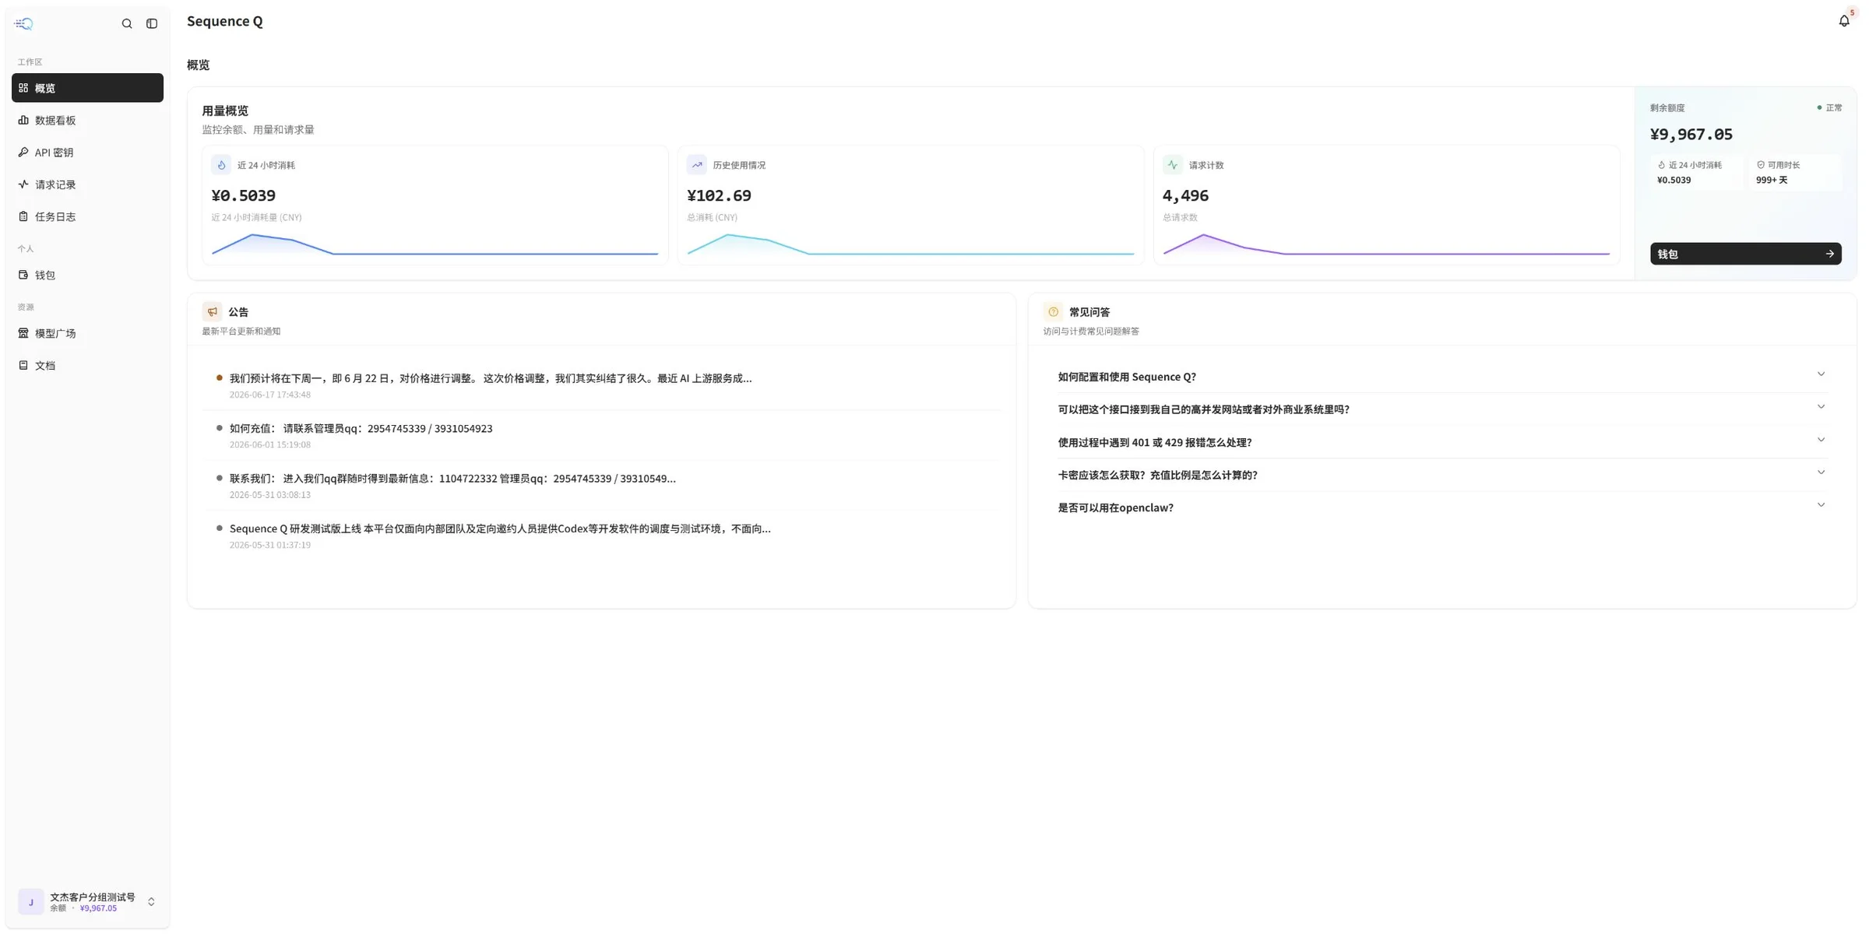Open the 如何充值 announcement
The image size is (1869, 934).
coord(601,435)
